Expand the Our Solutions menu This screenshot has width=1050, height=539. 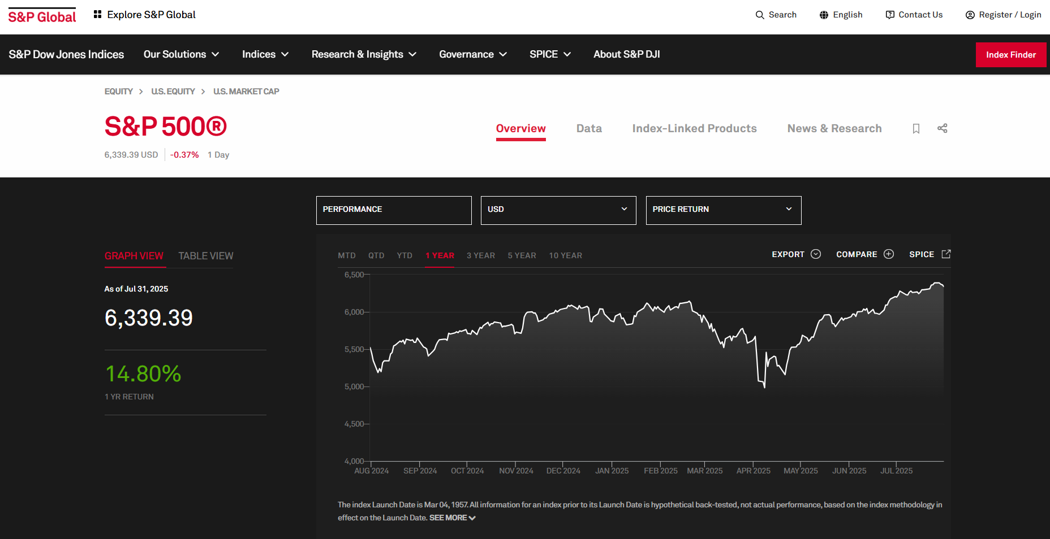tap(181, 54)
